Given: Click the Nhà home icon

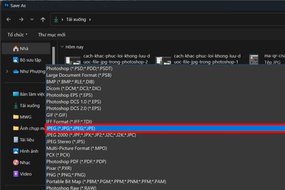Looking at the screenshot, I should [x=16, y=48].
